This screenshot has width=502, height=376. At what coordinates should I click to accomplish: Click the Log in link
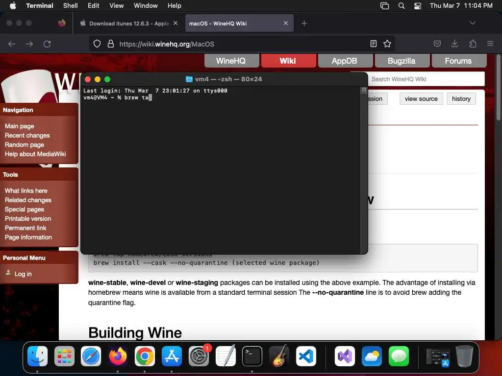tap(23, 274)
